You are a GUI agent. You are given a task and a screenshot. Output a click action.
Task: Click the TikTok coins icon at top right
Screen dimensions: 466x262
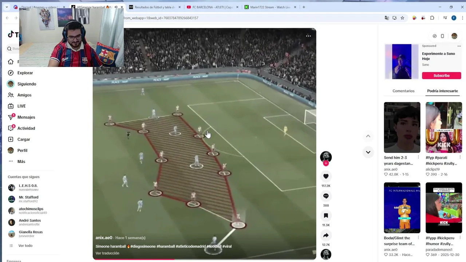435,36
